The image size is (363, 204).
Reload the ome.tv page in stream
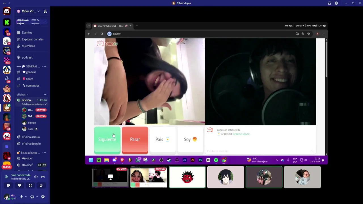pos(102,34)
